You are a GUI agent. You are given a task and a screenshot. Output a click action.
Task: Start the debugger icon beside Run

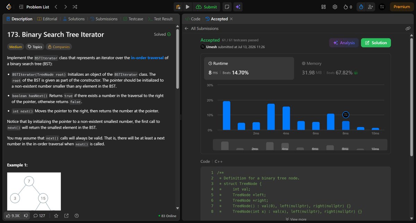point(178,7)
